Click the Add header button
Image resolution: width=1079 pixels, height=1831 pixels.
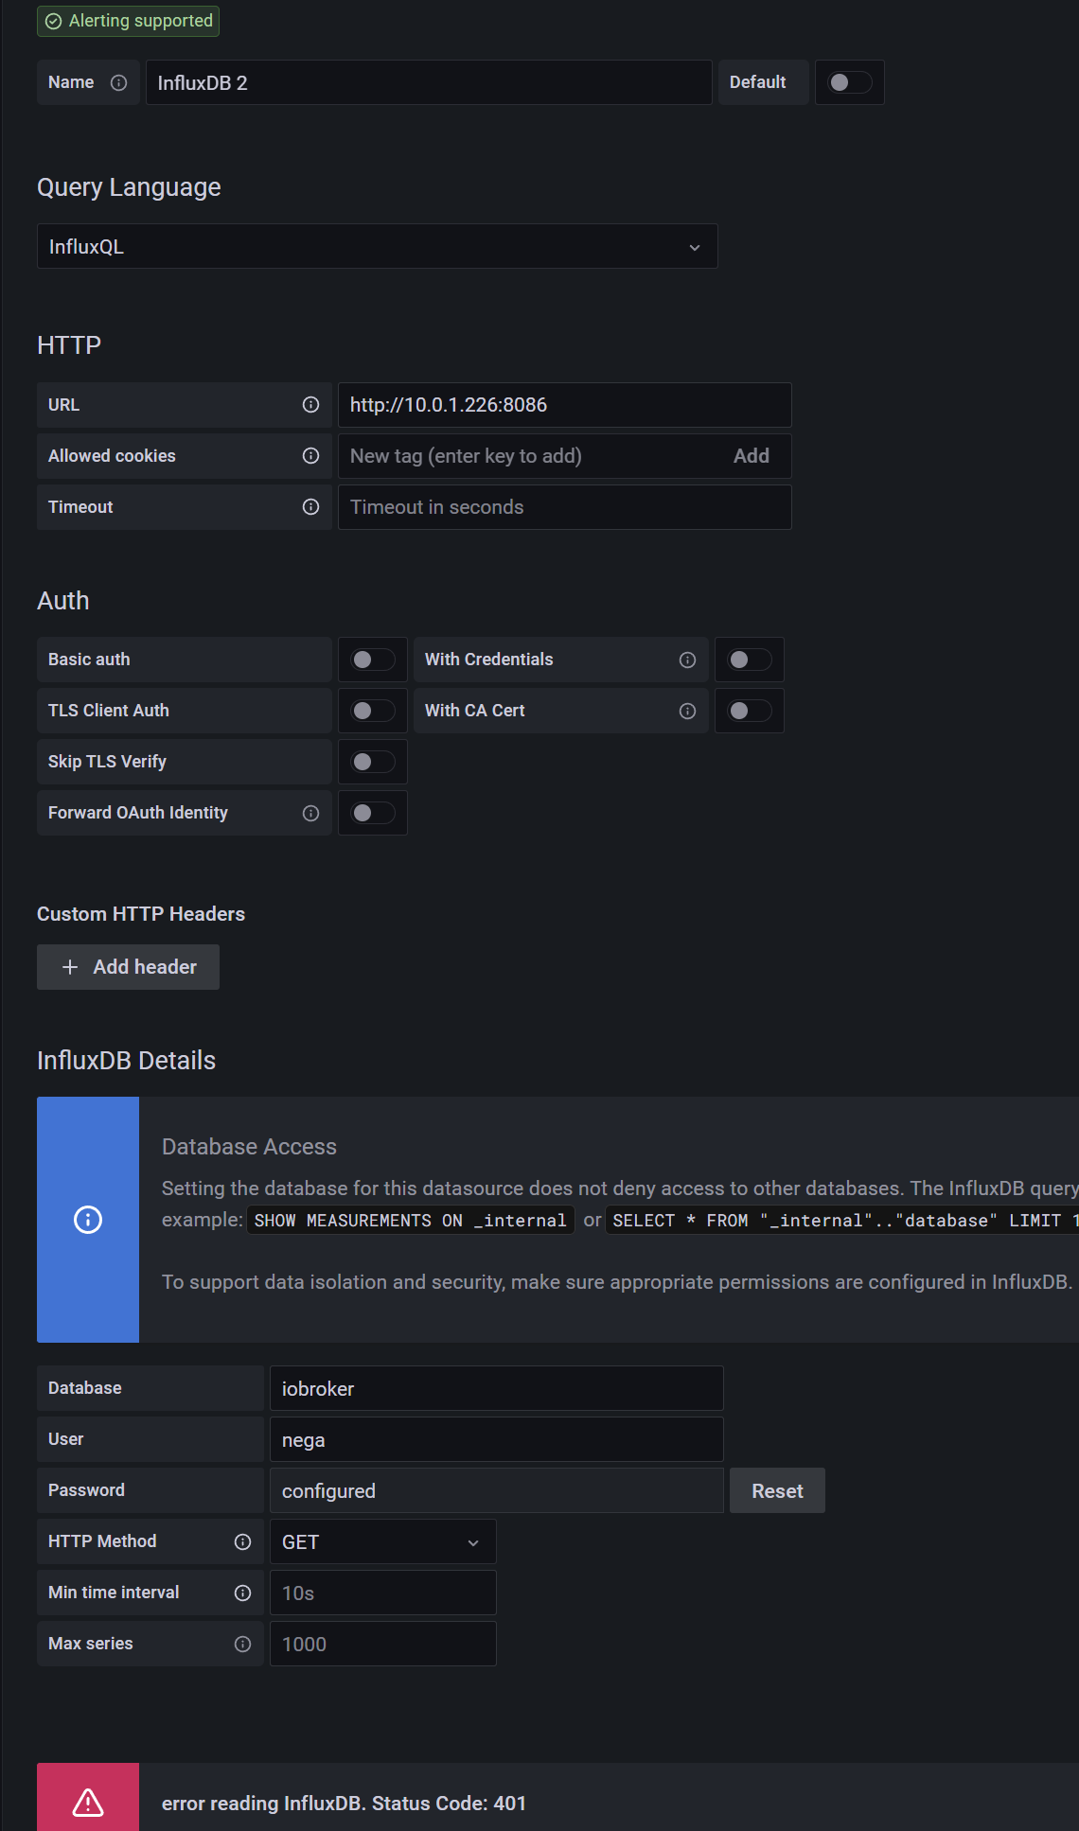(x=128, y=967)
